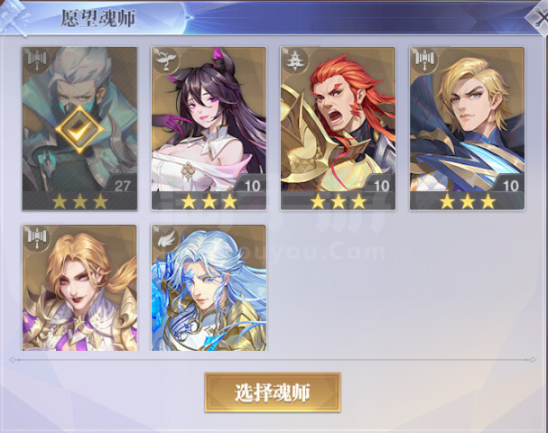Click pagoda class icon on red-haired warrior card
The image size is (548, 433).
pos(295,60)
